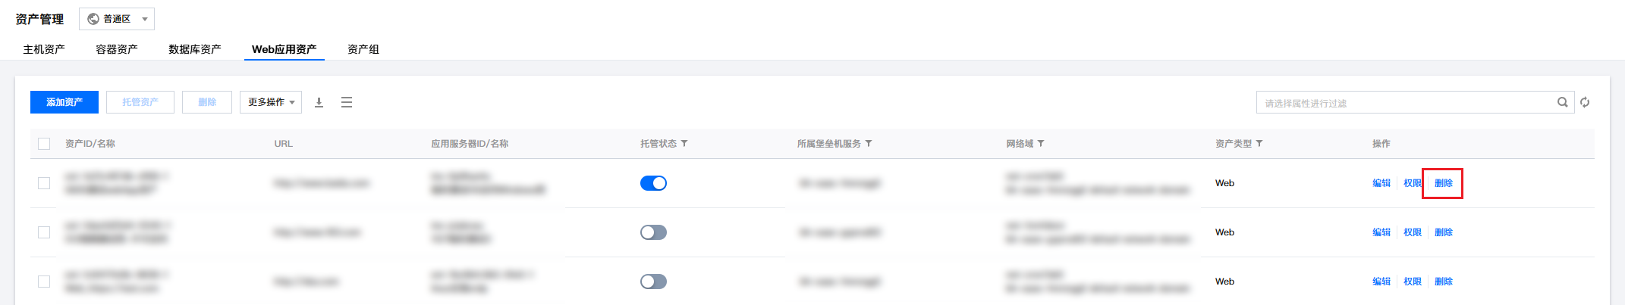Screen dimensions: 1625x305
Task: Click the download export icon
Action: pyautogui.click(x=319, y=102)
